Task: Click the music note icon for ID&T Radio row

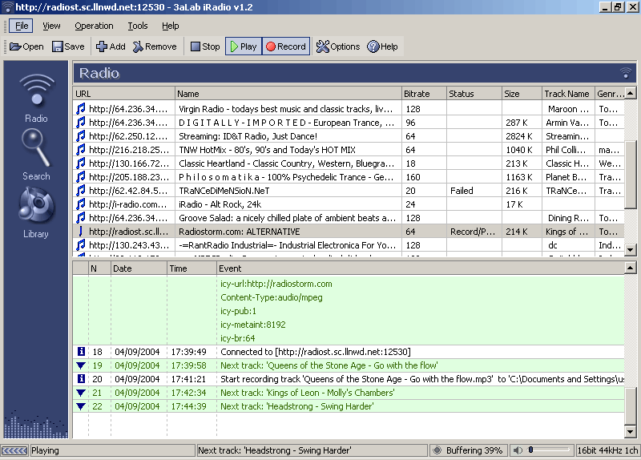Action: [81, 136]
